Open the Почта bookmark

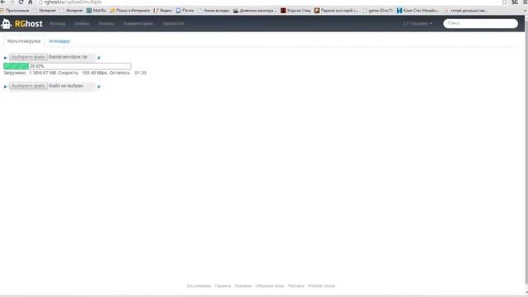pos(185,11)
